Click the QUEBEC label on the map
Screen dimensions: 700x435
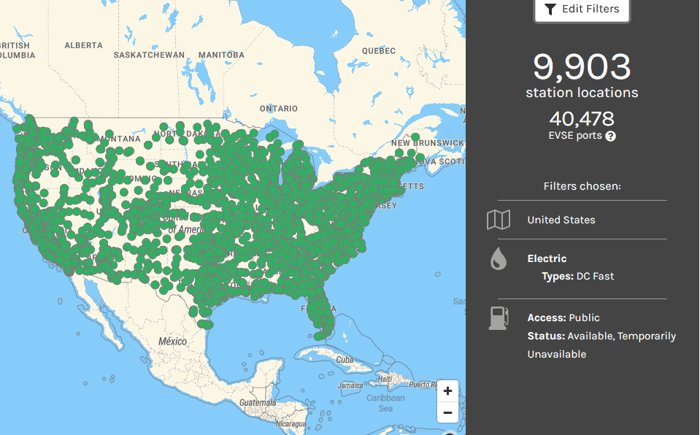coord(379,51)
